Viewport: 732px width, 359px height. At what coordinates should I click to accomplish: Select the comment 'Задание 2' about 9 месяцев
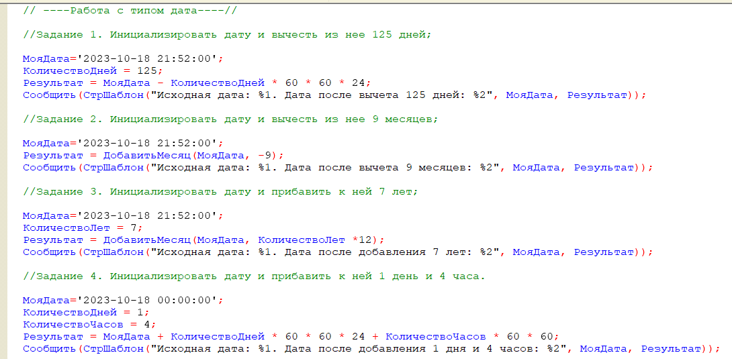coord(230,119)
